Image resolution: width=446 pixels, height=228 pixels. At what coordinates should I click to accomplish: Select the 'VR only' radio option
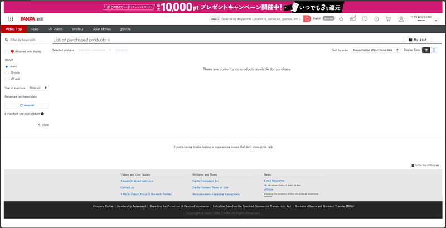tap(7, 79)
